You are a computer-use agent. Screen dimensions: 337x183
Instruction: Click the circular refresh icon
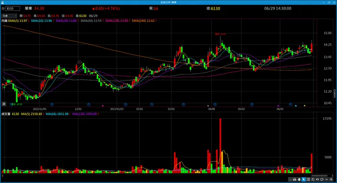tap(322, 179)
